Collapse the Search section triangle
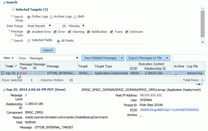208x131 pixels. (x=4, y=2)
